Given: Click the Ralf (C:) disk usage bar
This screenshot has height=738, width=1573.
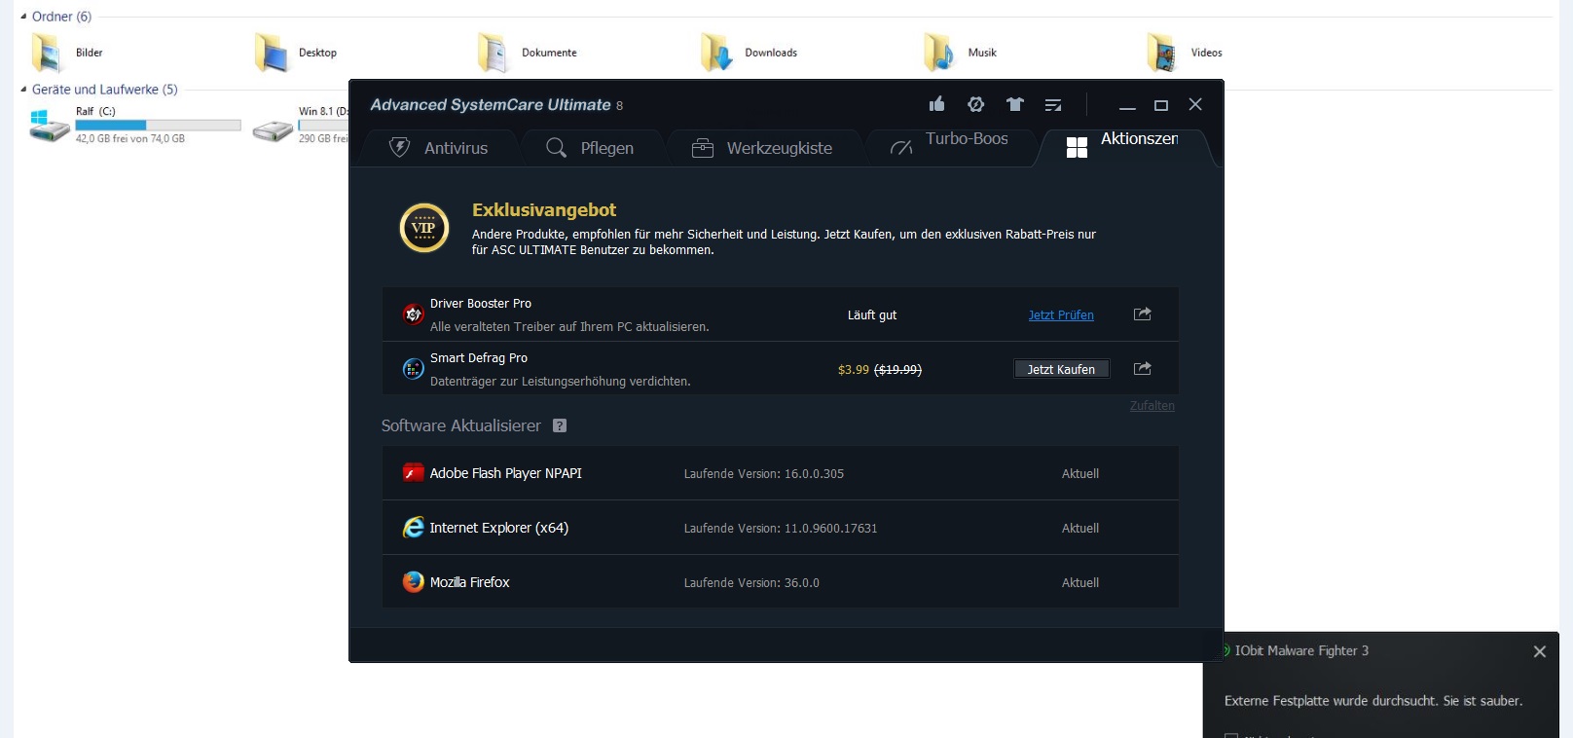Looking at the screenshot, I should click(158, 125).
